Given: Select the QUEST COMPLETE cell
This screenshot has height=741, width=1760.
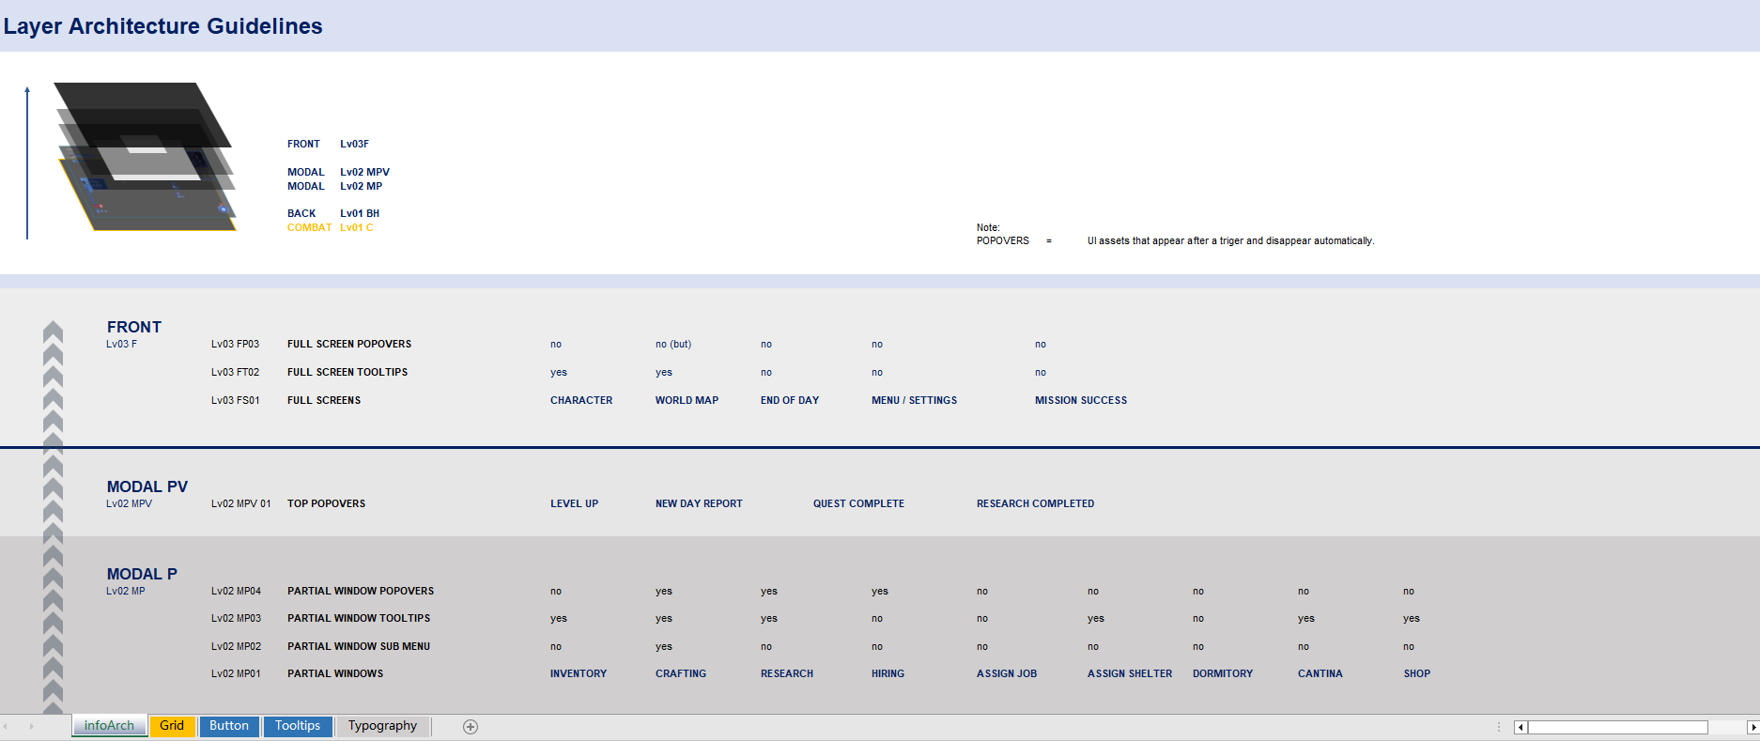Looking at the screenshot, I should (858, 504).
